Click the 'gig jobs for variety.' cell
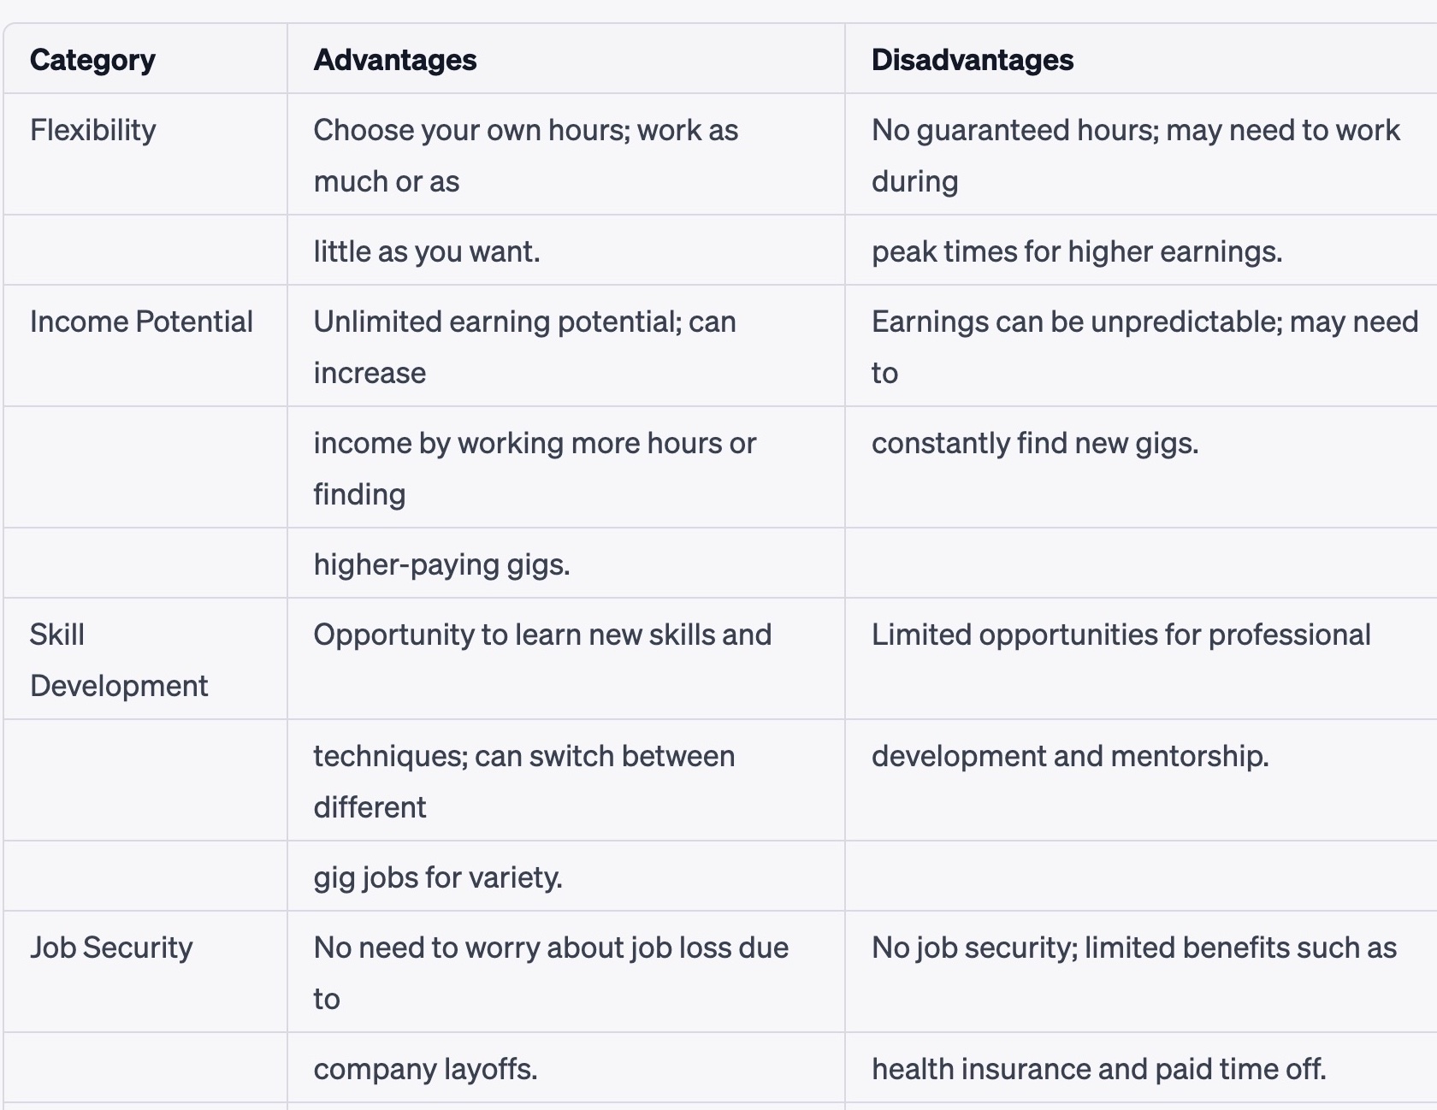This screenshot has width=1437, height=1110. [438, 877]
